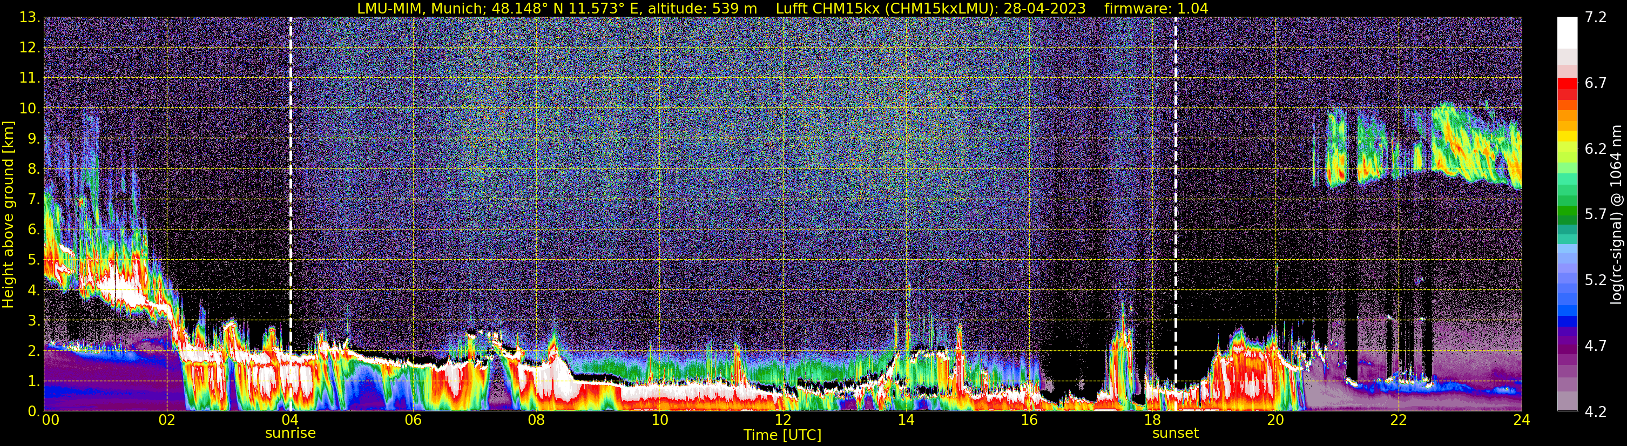1627x446 pixels.
Task: Click the date 28-04-2023 in title
Action: (1045, 8)
